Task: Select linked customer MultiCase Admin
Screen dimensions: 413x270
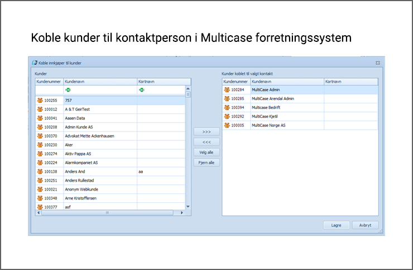Action: click(300, 90)
